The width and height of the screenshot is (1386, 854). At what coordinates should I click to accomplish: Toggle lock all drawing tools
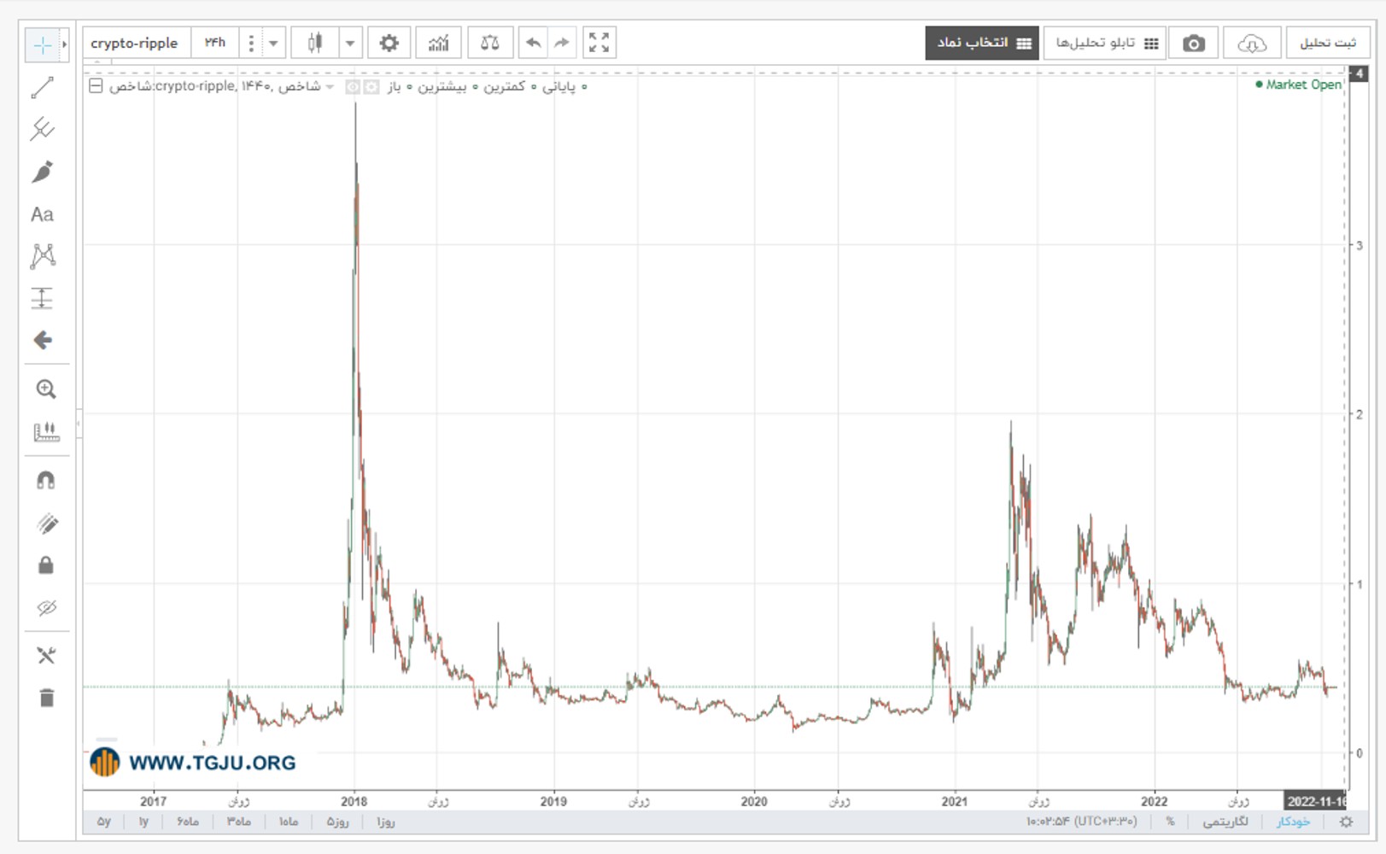pos(46,565)
